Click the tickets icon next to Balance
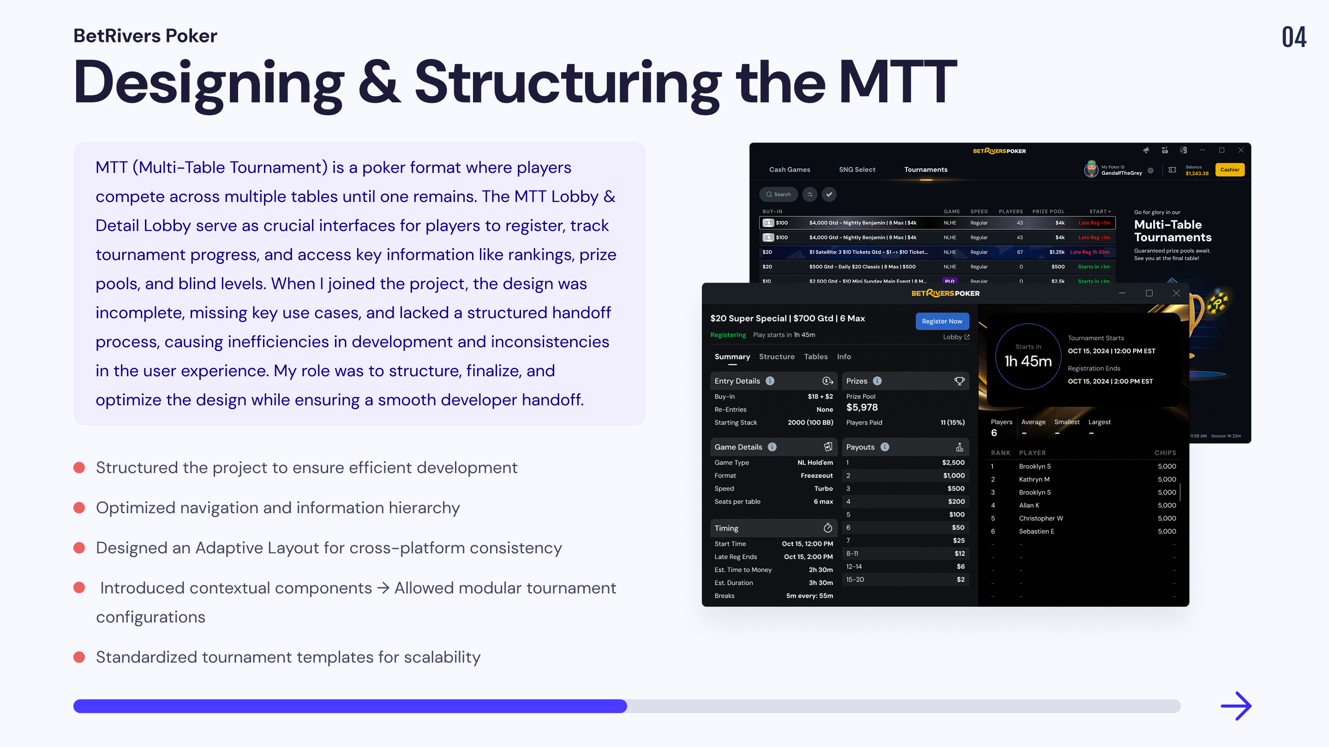Image resolution: width=1329 pixels, height=747 pixels. click(1172, 170)
